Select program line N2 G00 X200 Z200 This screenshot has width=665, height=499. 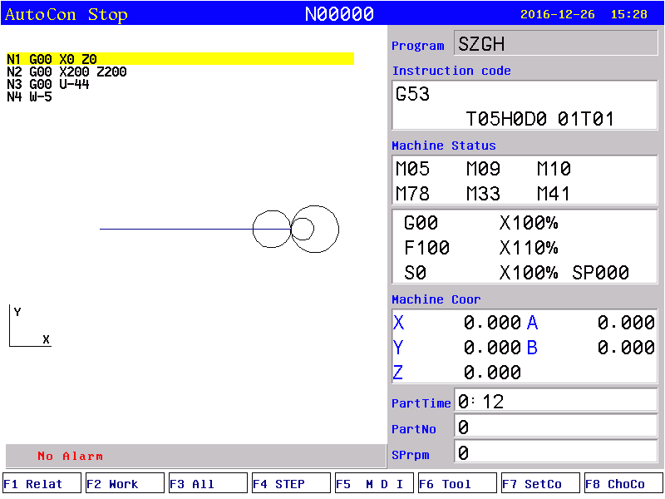(66, 72)
